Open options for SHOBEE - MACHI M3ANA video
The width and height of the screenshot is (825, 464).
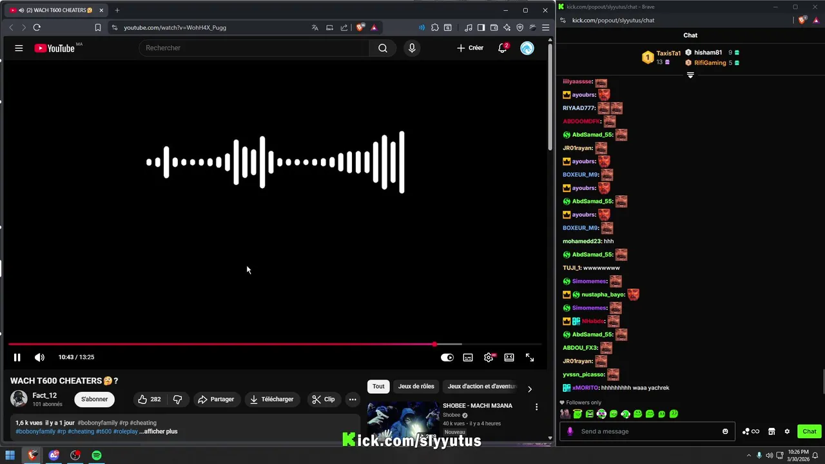pyautogui.click(x=536, y=407)
